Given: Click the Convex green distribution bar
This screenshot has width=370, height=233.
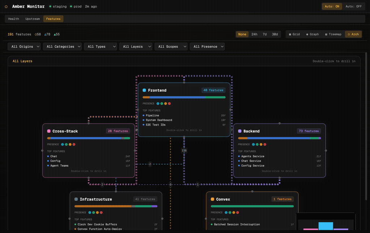Looking at the screenshot, I should point(252,206).
